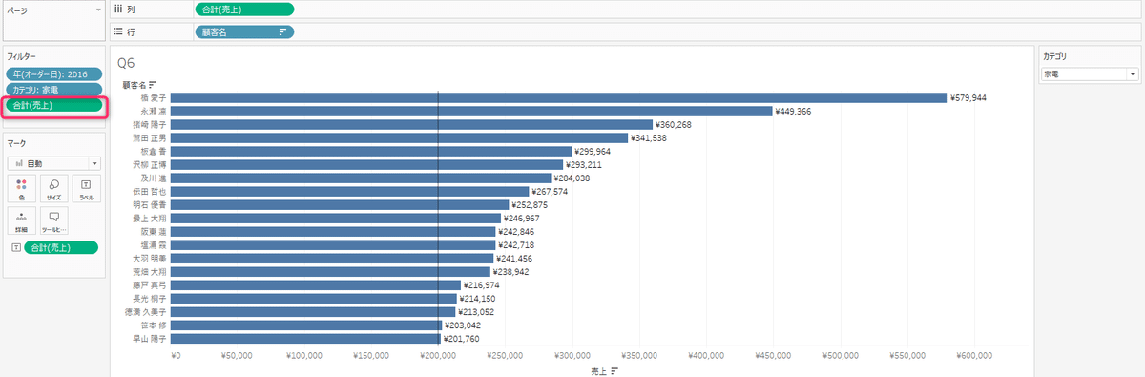Screen dimensions: 1145x377
Task: Click the bar labeled ¥360,268
Action: [411, 124]
